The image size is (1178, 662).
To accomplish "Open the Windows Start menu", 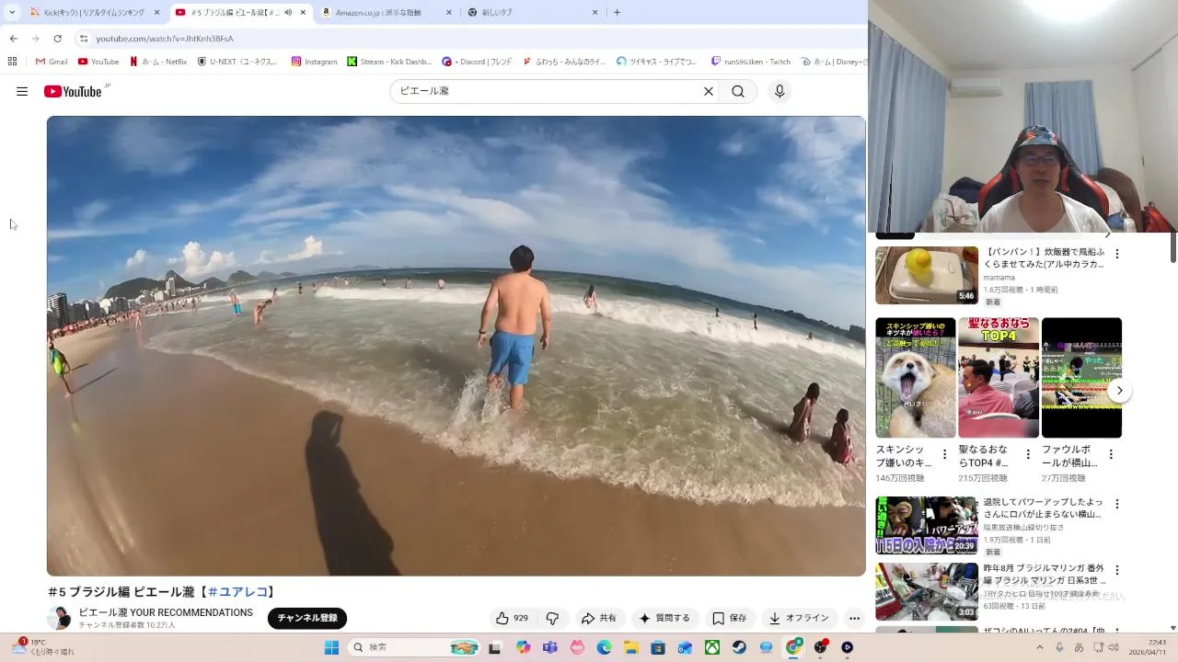I will pos(331,647).
